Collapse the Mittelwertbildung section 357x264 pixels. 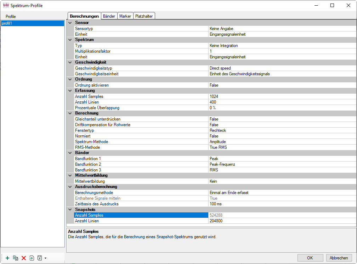point(70,175)
